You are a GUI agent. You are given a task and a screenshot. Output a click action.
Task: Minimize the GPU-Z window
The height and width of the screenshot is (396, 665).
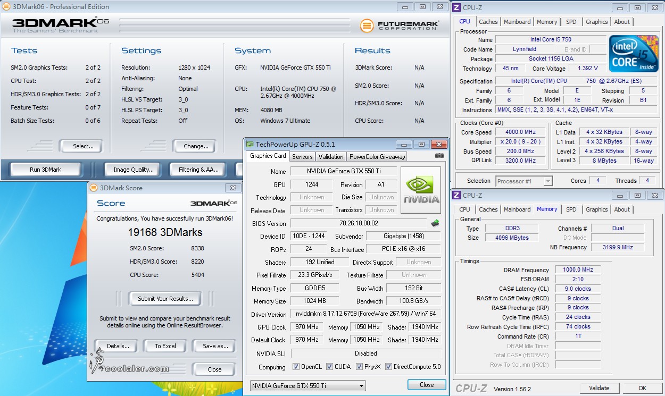pos(404,144)
